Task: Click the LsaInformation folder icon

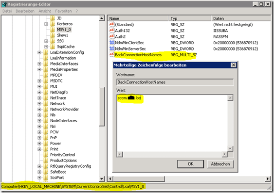Action: tap(46, 58)
